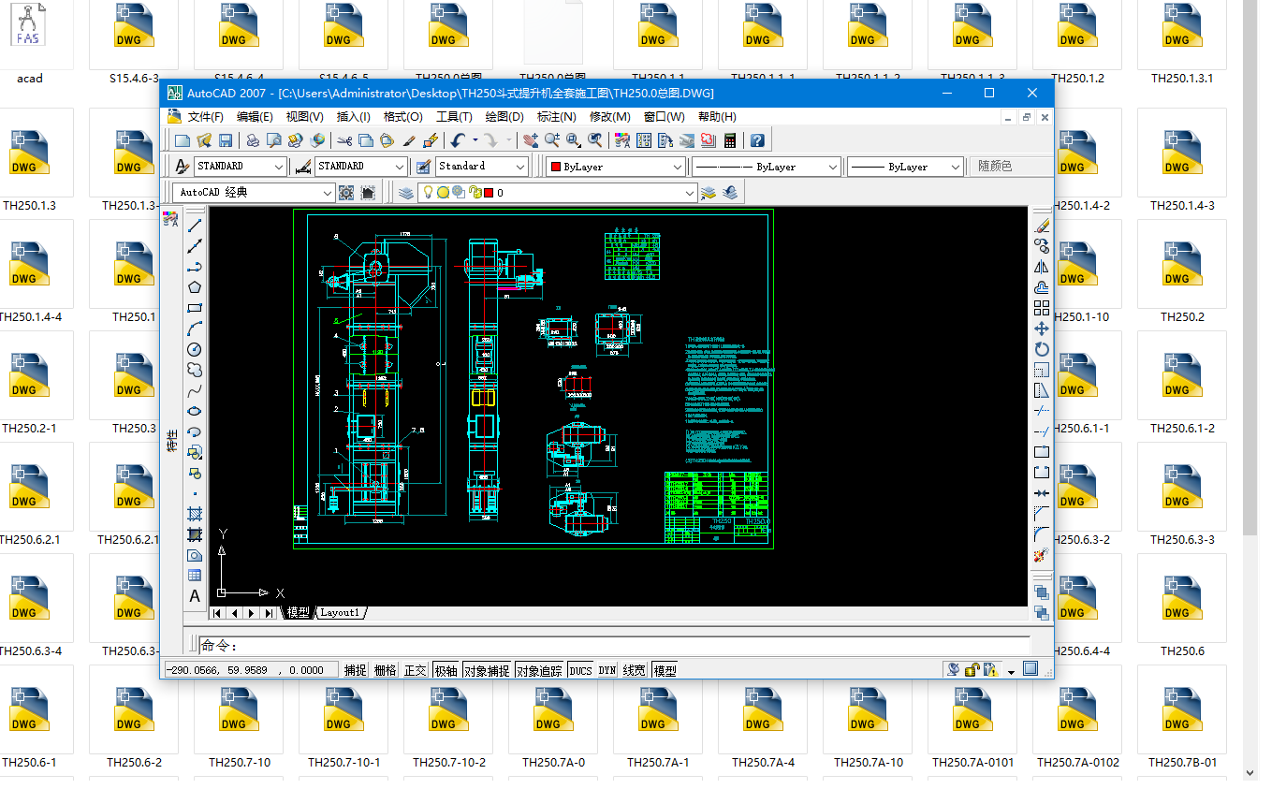Open the AutoCAD 经典 workspace dropdown
Image resolution: width=1286 pixels, height=789 pixels.
pos(327,193)
